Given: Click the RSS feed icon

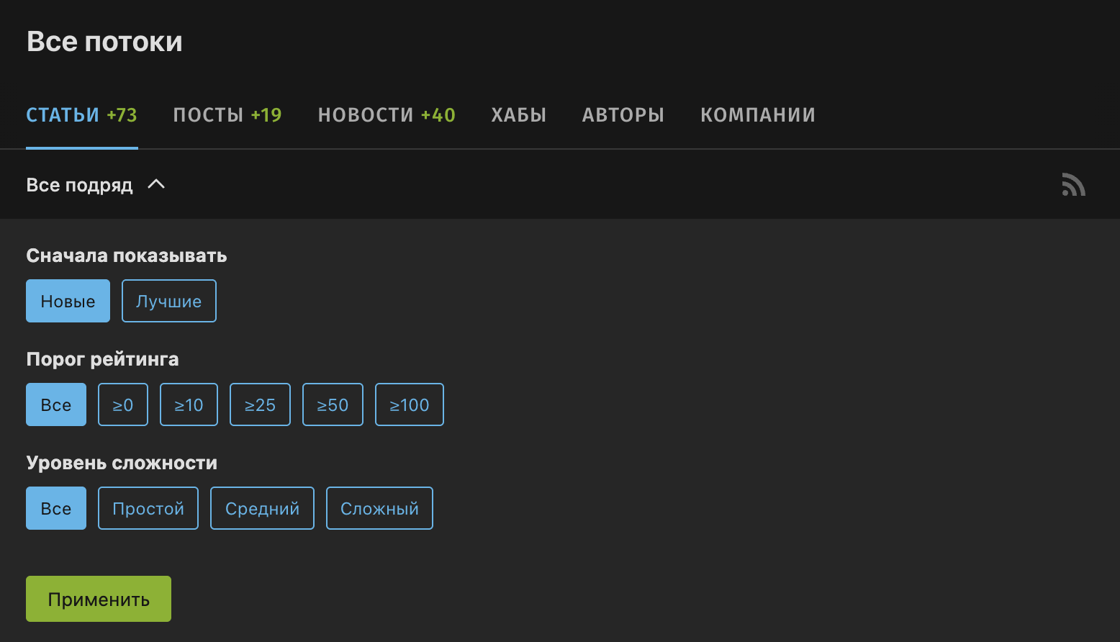Looking at the screenshot, I should (x=1073, y=185).
